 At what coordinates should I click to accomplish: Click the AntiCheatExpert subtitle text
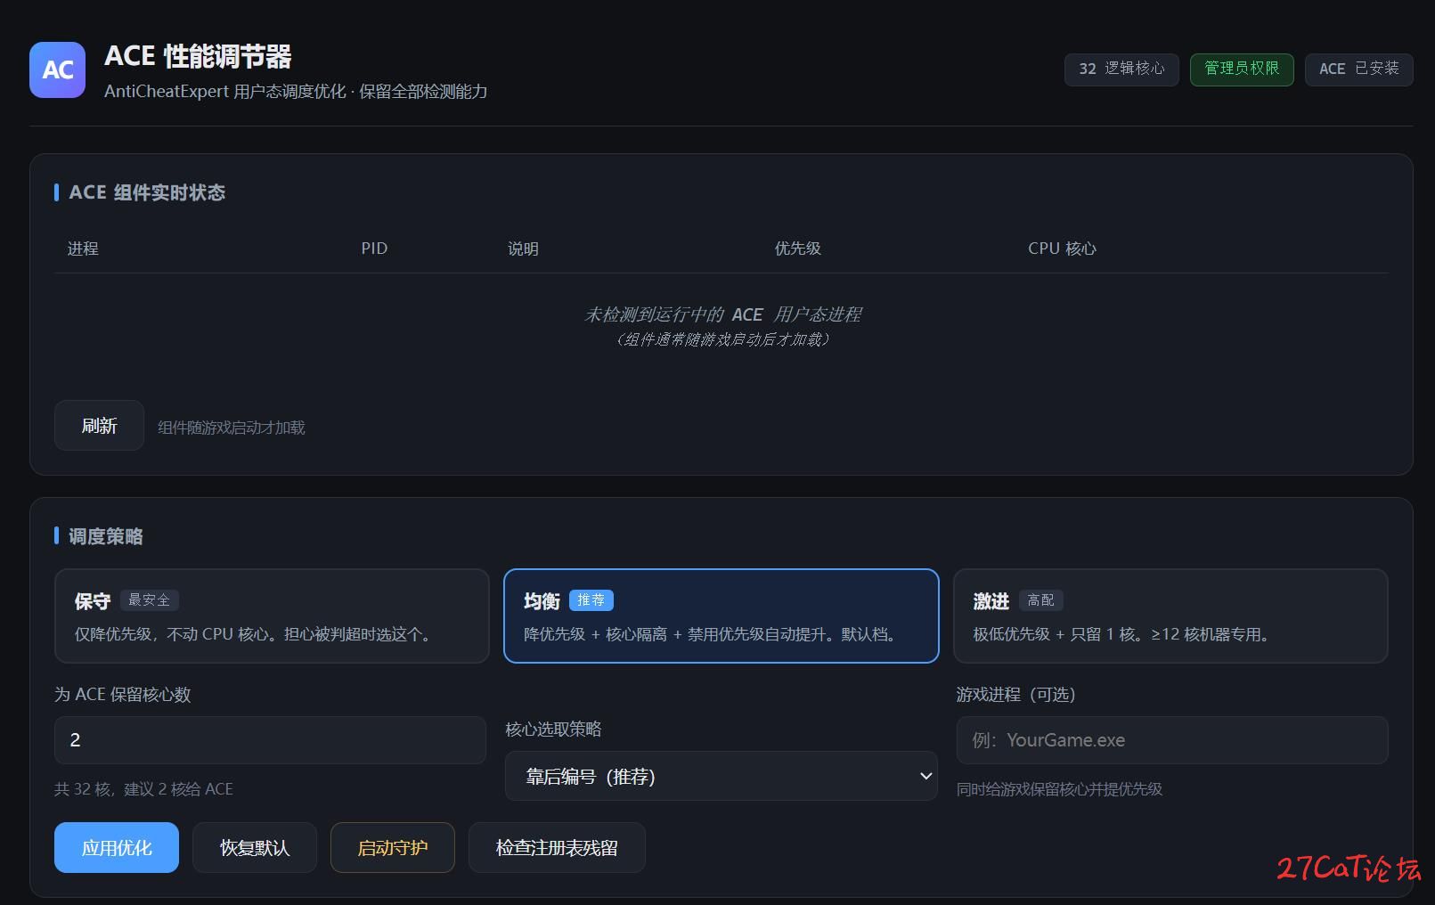point(296,91)
